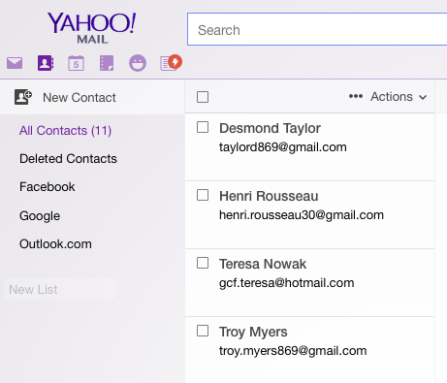
Task: Click into the Search field
Action: coord(317,29)
